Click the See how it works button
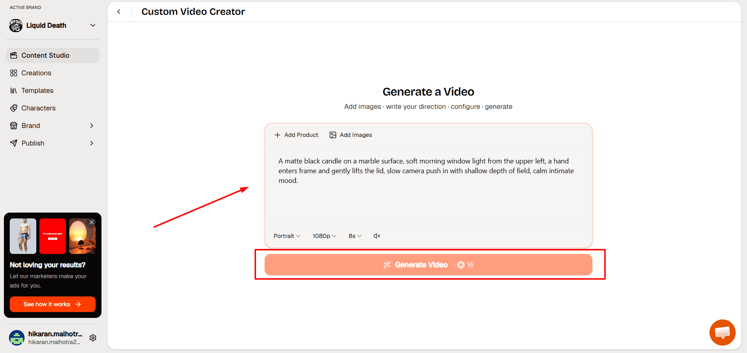The image size is (747, 353). (53, 304)
